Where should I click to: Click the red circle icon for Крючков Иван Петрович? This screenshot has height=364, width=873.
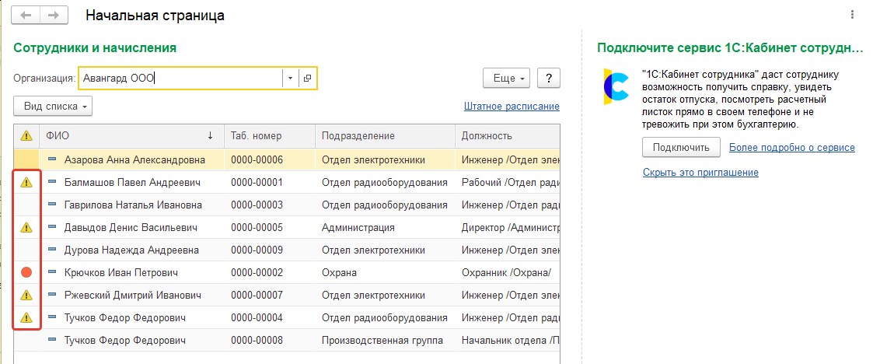click(x=26, y=272)
